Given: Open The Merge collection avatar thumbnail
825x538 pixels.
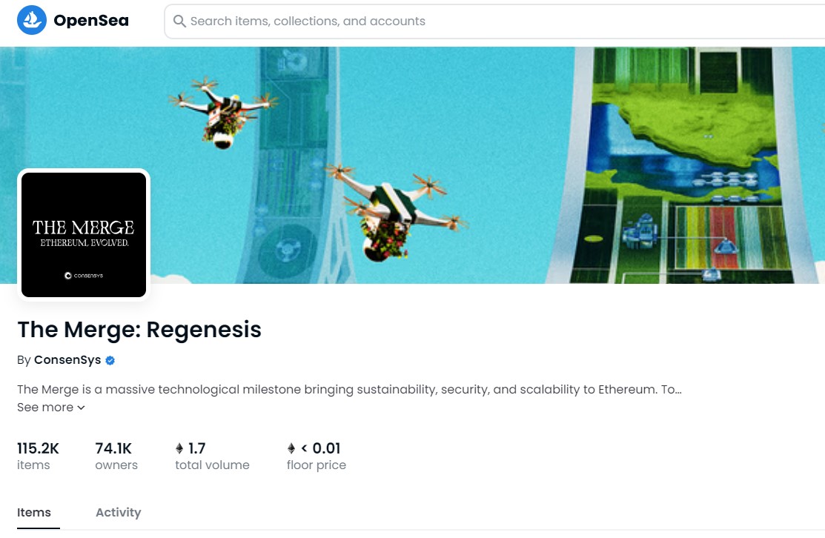Looking at the screenshot, I should 84,235.
